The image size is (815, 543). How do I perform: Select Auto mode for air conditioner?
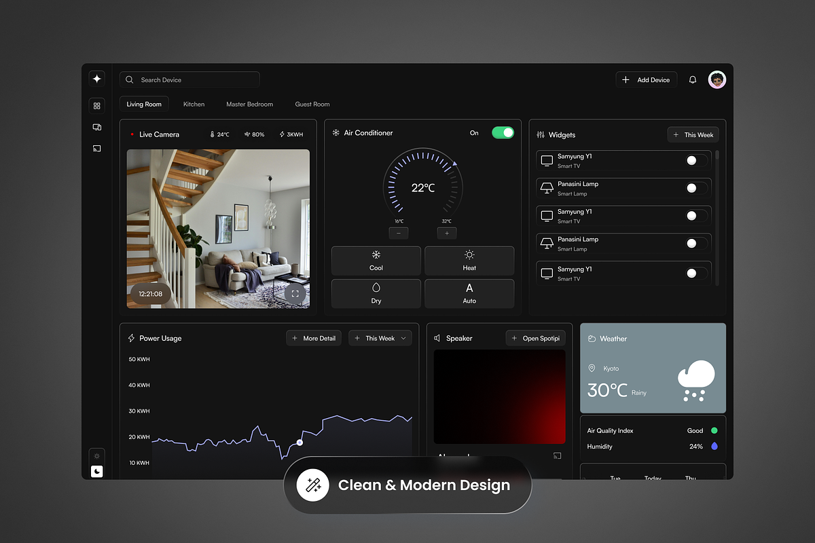(469, 294)
